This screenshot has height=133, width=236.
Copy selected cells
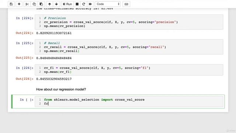click(34, 4)
